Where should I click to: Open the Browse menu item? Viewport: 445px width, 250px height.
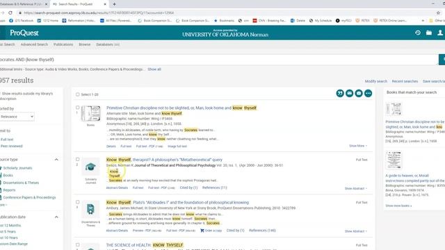coord(85,44)
